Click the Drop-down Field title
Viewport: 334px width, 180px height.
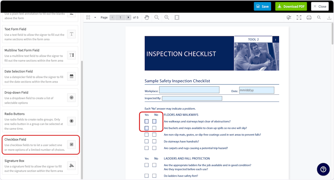point(16,93)
